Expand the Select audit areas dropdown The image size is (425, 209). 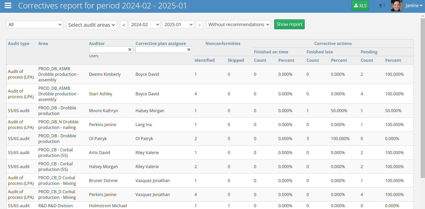(91, 25)
